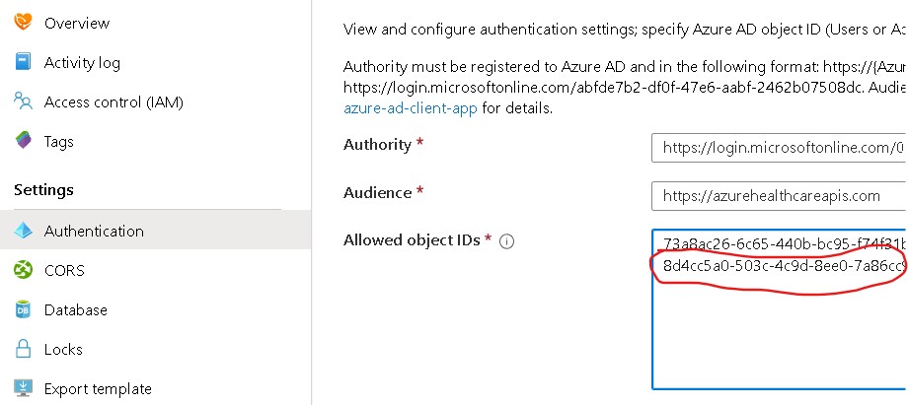Show info tooltip for Allowed object IDs
The height and width of the screenshot is (405, 908).
506,241
